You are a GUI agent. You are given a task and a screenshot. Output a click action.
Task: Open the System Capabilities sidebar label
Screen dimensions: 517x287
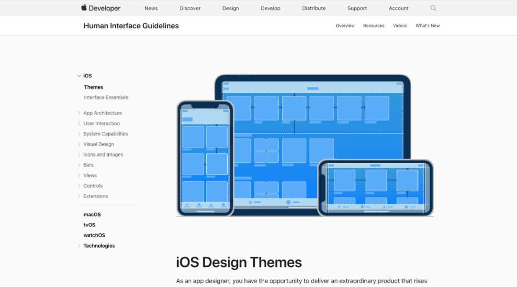tap(105, 134)
